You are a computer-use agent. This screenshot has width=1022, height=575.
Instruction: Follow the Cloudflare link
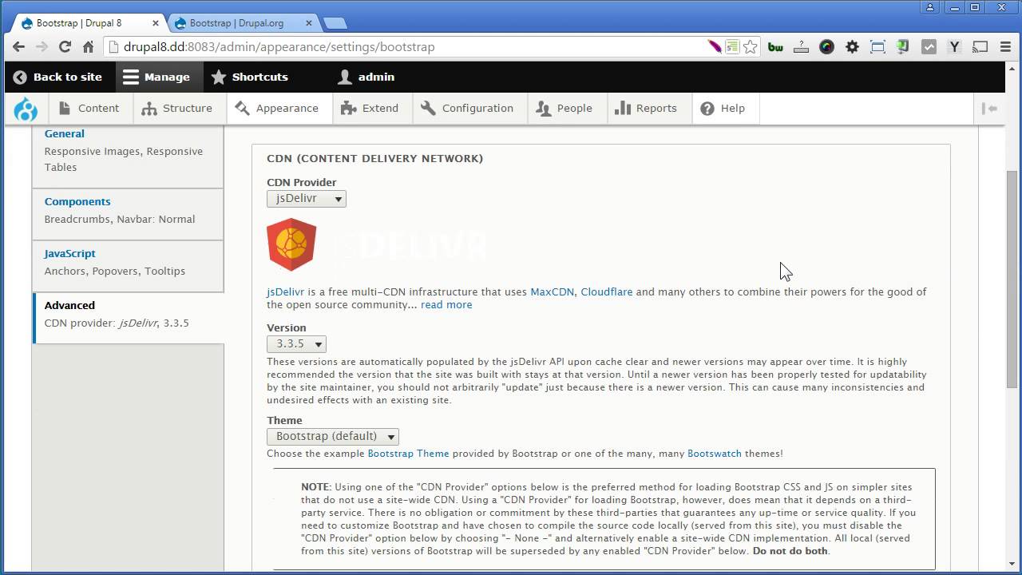coord(606,292)
